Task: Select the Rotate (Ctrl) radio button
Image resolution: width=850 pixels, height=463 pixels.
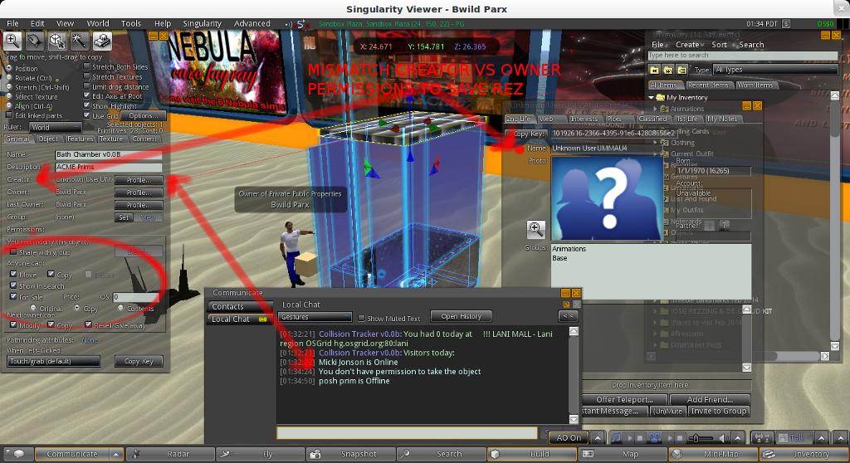Action: pos(9,77)
